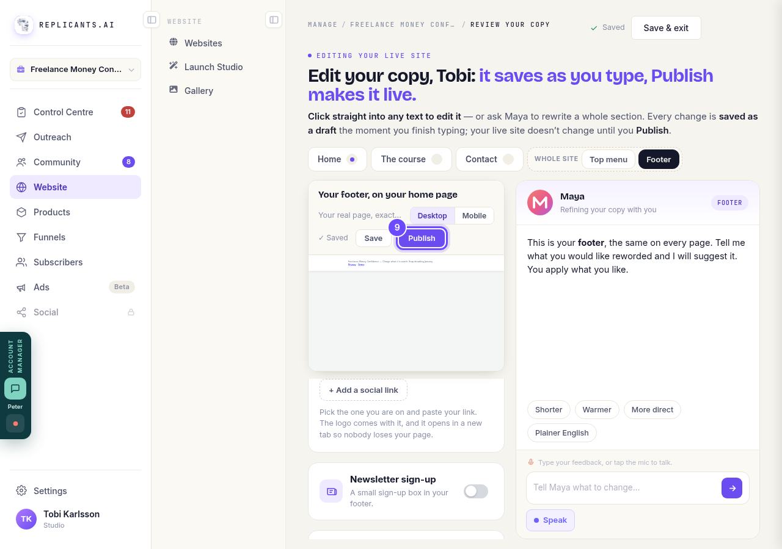Select The course page tab
This screenshot has height=549, width=782.
(411, 159)
